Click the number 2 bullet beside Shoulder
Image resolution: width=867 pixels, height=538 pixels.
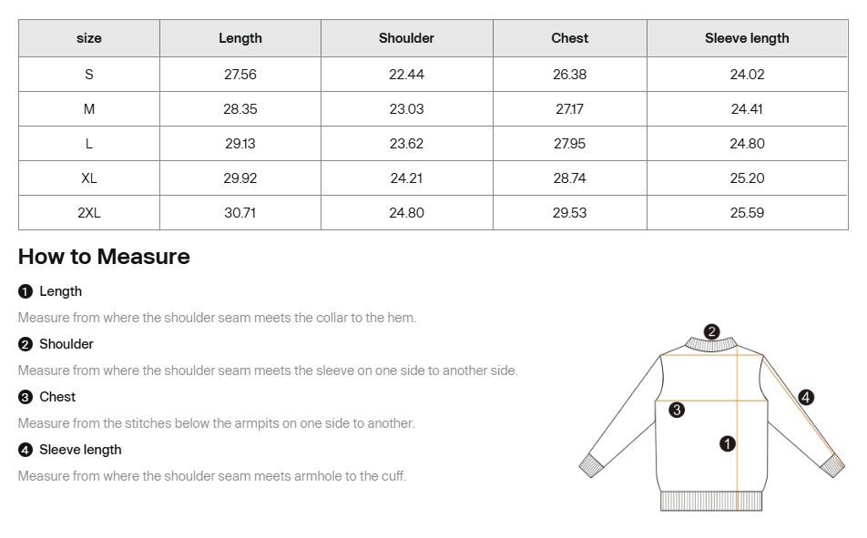25,344
